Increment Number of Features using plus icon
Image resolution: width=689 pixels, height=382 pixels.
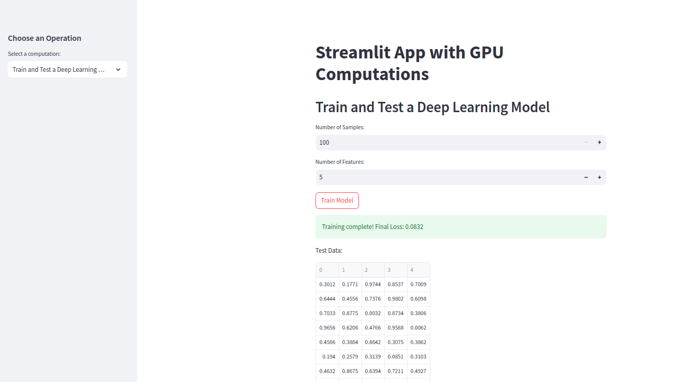coord(600,177)
